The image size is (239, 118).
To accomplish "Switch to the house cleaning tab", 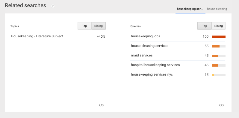I will tap(217, 9).
